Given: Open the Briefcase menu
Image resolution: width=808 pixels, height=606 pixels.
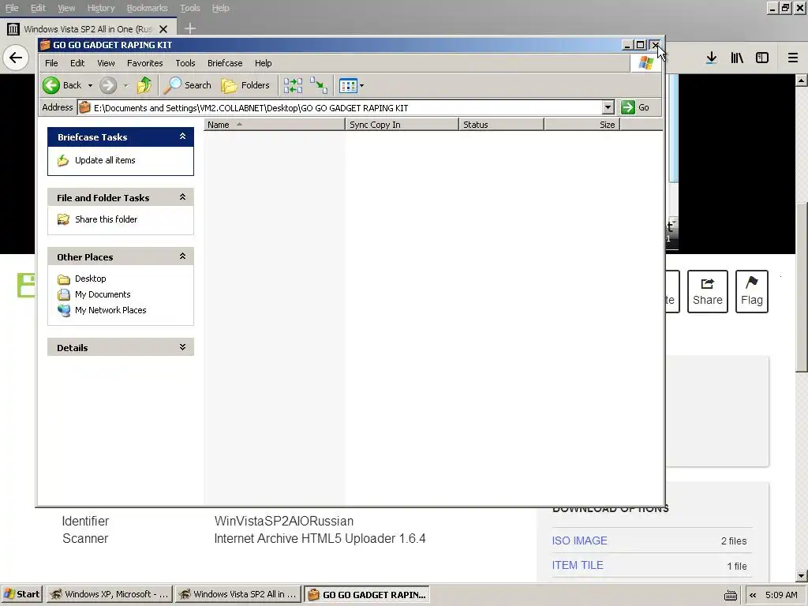Looking at the screenshot, I should 225,63.
